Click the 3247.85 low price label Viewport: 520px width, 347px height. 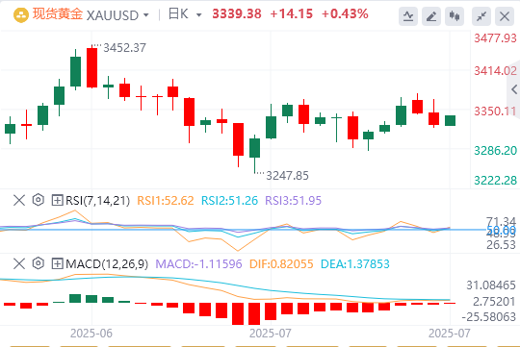pos(287,176)
